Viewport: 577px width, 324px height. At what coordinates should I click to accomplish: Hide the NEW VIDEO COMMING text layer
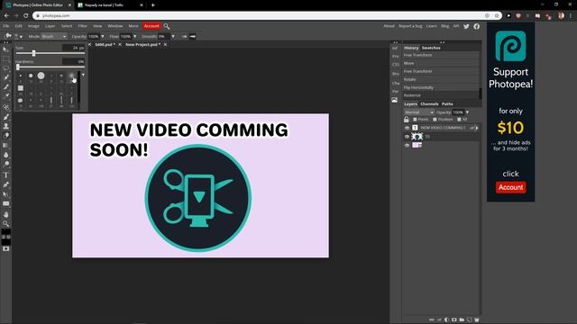point(407,128)
